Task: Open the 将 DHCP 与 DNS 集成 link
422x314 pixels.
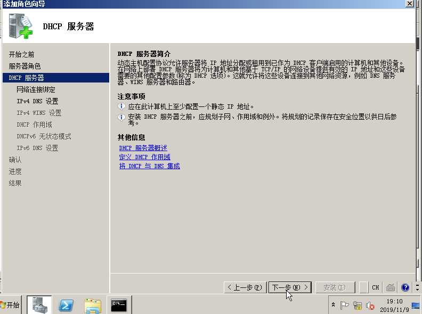Action: [149, 166]
